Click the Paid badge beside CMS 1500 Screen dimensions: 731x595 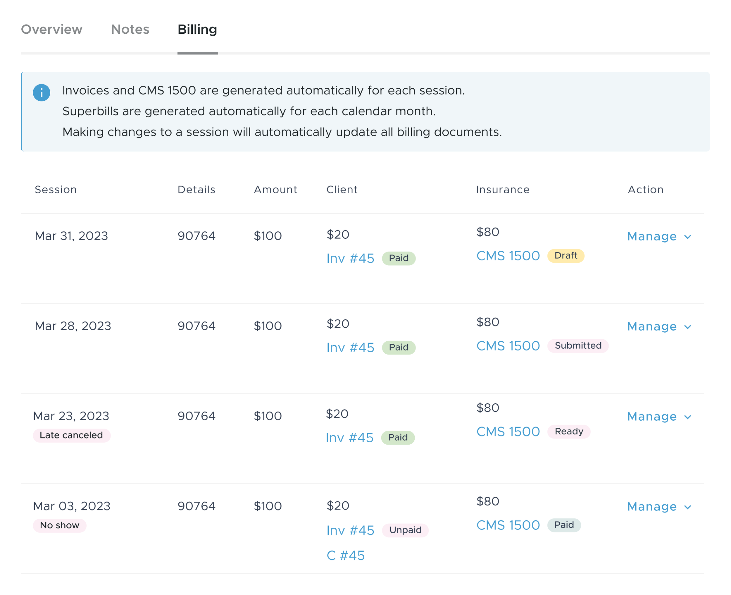click(x=564, y=525)
